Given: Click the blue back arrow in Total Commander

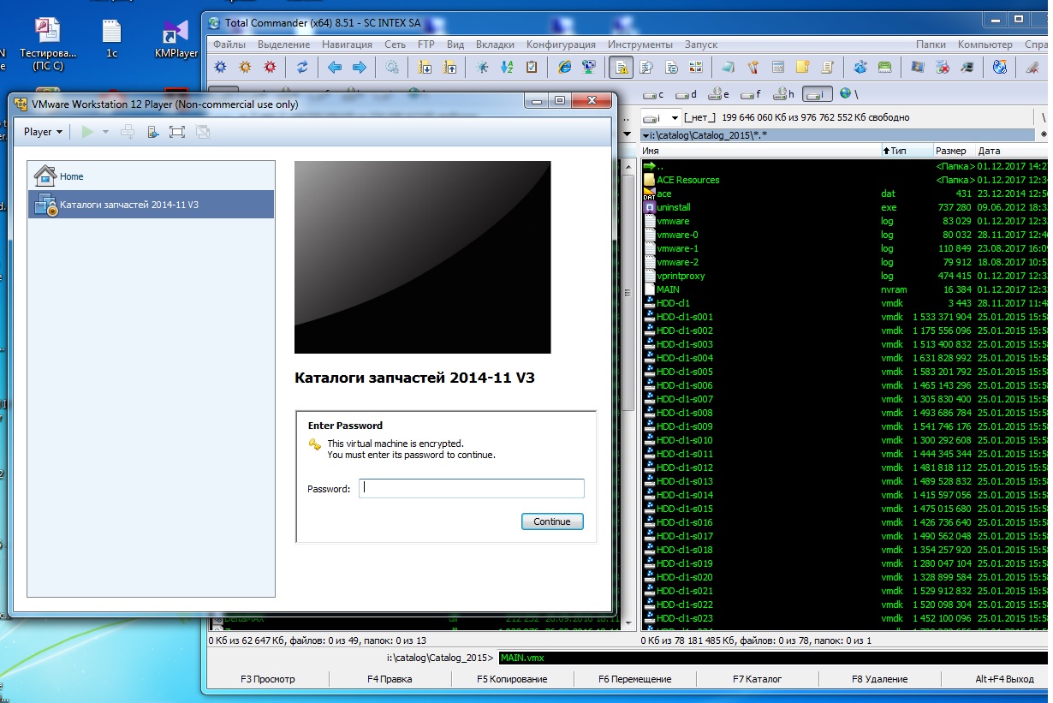Looking at the screenshot, I should pos(335,67).
